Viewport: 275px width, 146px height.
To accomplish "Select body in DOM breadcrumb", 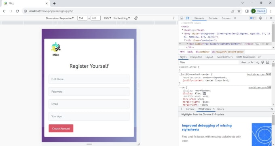I will click(x=190, y=52).
